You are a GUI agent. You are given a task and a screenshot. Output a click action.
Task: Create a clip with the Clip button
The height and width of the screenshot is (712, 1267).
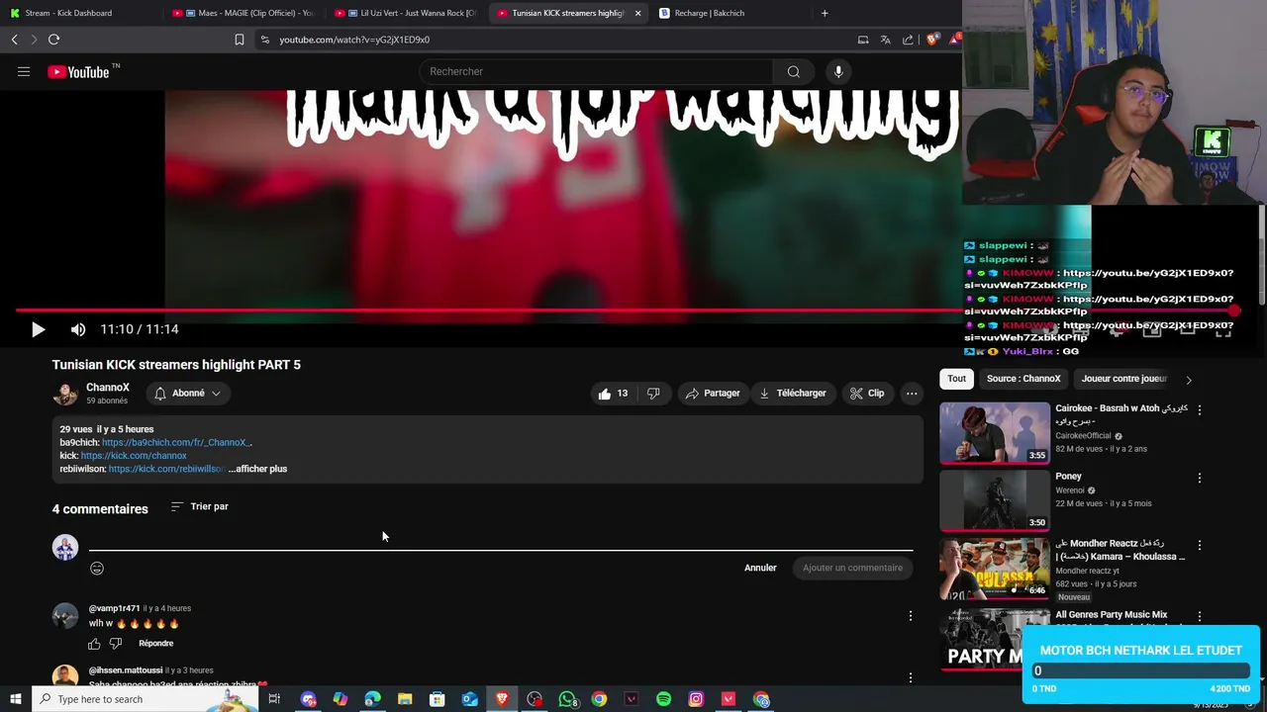point(867,394)
